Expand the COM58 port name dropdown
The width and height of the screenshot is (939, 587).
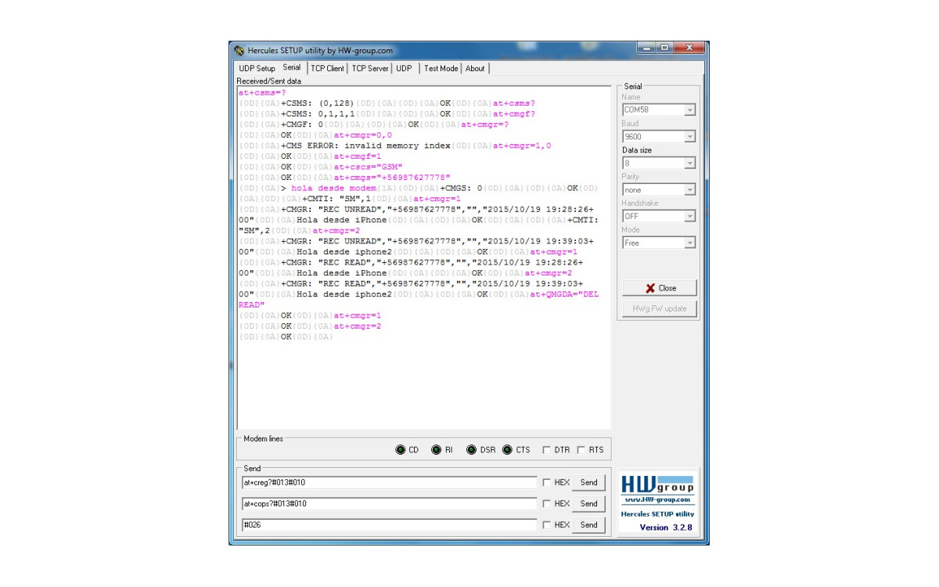pos(689,110)
